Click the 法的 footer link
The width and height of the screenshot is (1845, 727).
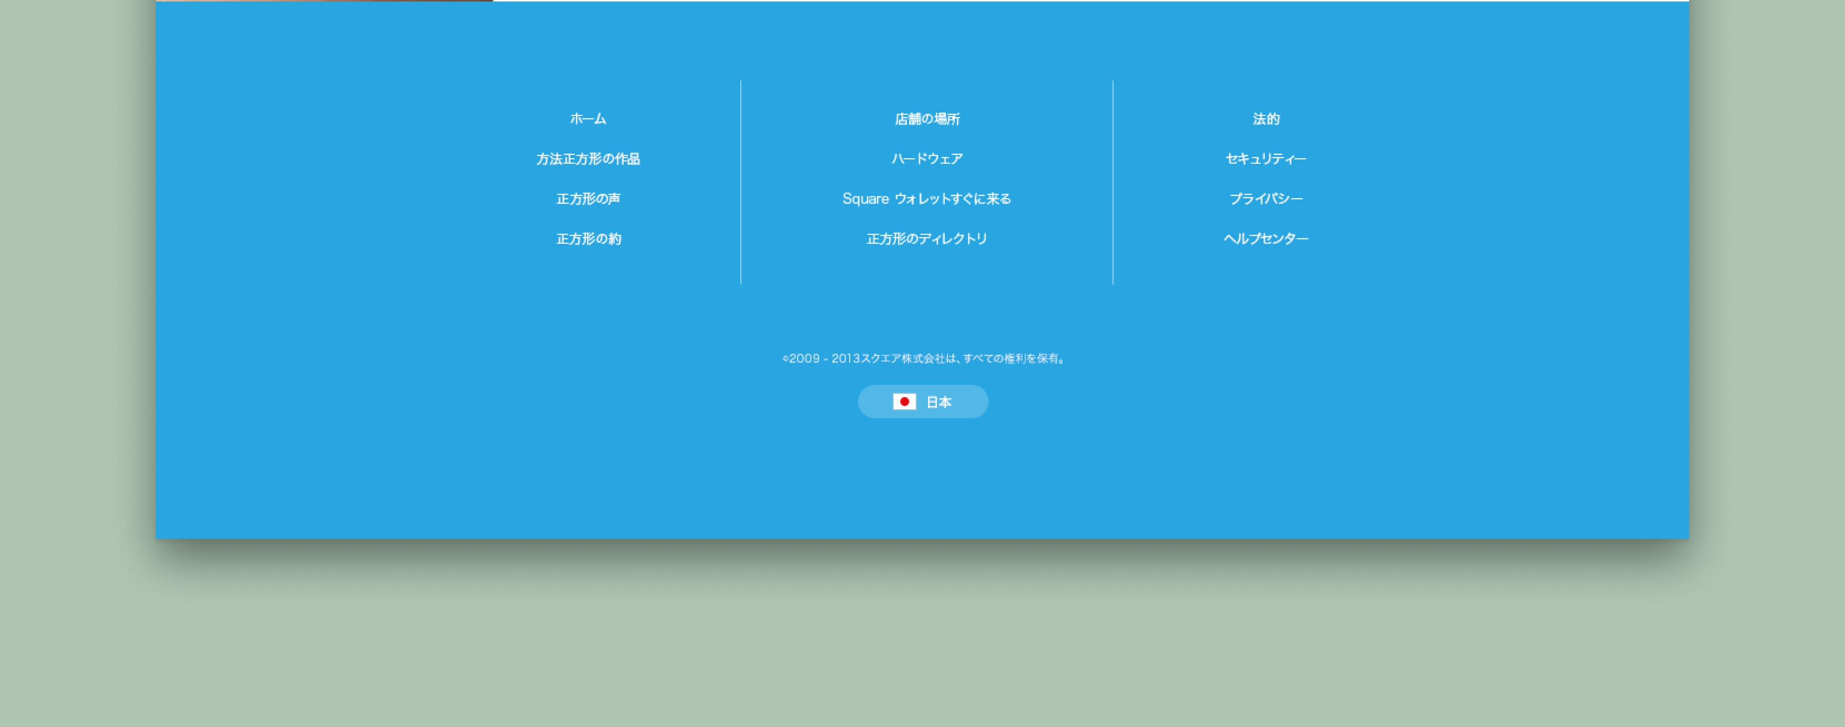pos(1266,119)
